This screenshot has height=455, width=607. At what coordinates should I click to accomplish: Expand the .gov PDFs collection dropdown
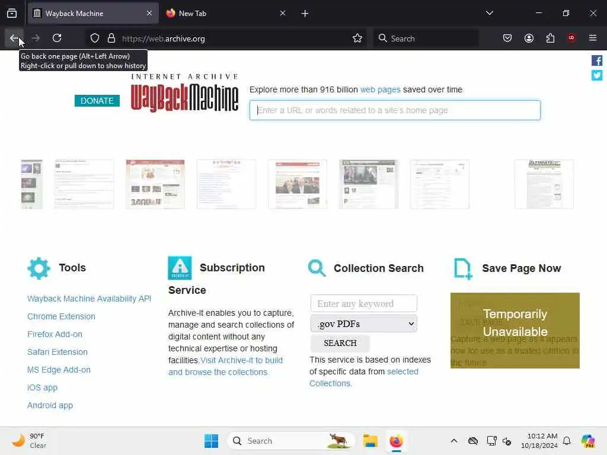(x=364, y=324)
